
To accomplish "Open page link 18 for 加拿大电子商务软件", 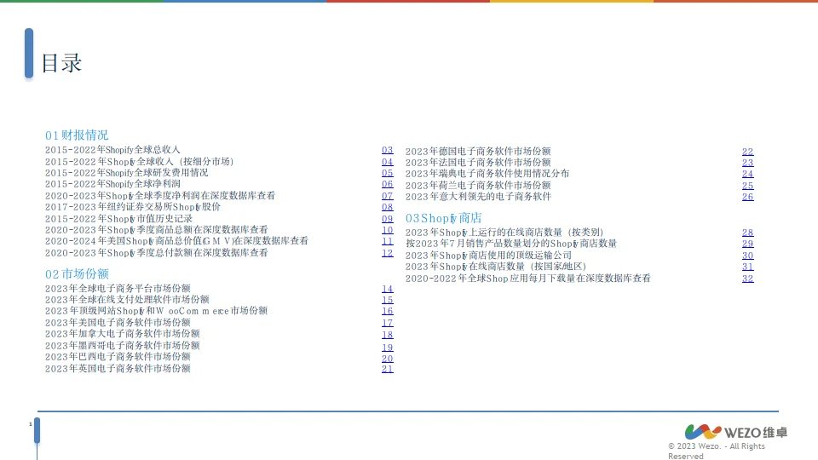I will (x=387, y=335).
